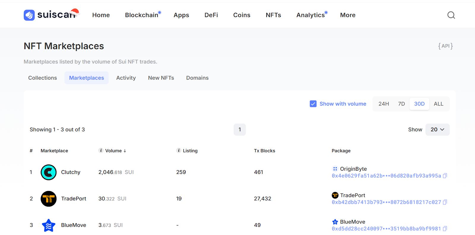Click the Listing info icon
Screen dimensions: 475x235
click(x=179, y=151)
